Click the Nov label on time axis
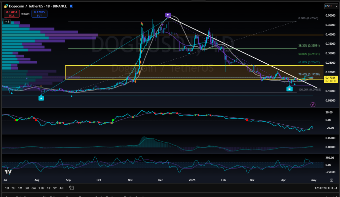Viewport: 340px width, 197px height. 130,180
